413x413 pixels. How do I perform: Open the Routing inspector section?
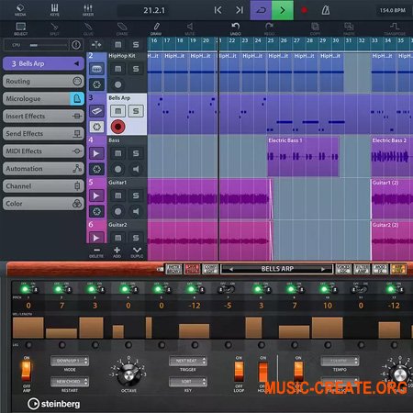tap(43, 81)
